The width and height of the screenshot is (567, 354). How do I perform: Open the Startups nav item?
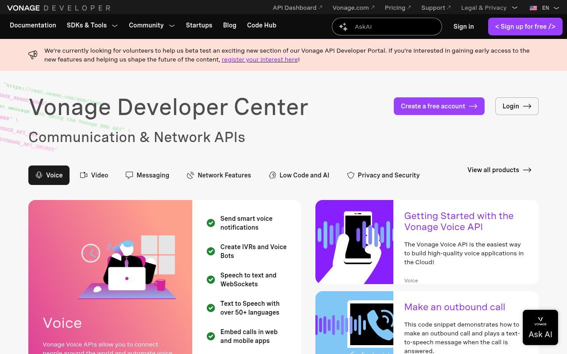(199, 25)
